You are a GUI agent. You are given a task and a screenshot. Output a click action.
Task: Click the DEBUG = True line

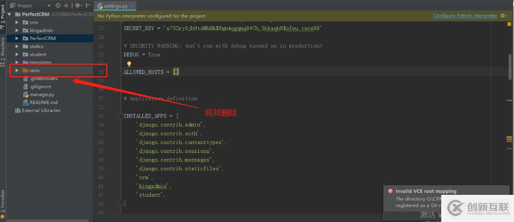point(142,55)
